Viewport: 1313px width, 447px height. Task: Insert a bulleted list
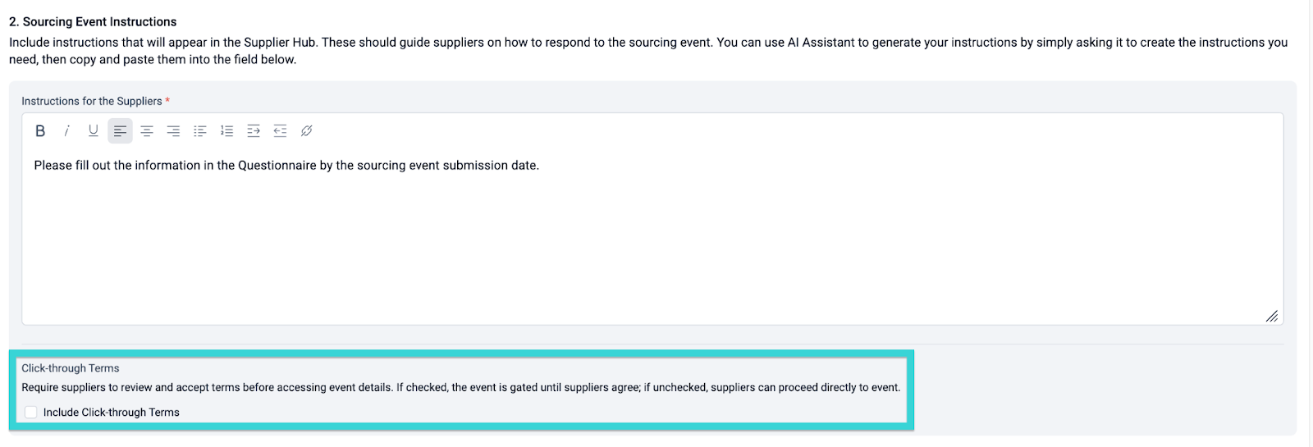[x=200, y=131]
